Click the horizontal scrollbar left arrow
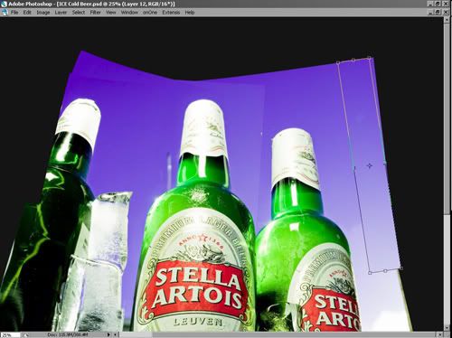Viewport: 452px width, 338px height. (x=115, y=334)
